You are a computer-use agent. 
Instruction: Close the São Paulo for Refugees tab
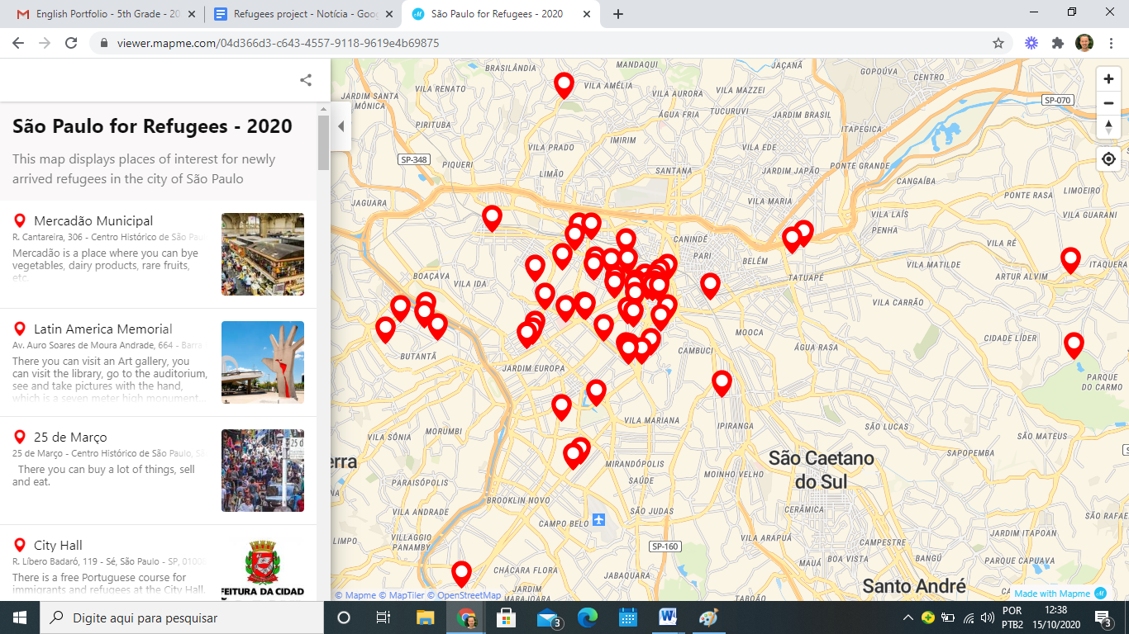point(587,14)
